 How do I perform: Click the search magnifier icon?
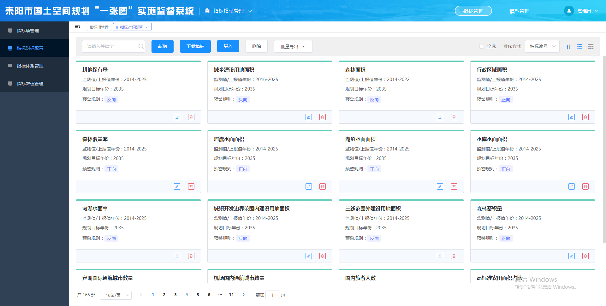tap(141, 46)
